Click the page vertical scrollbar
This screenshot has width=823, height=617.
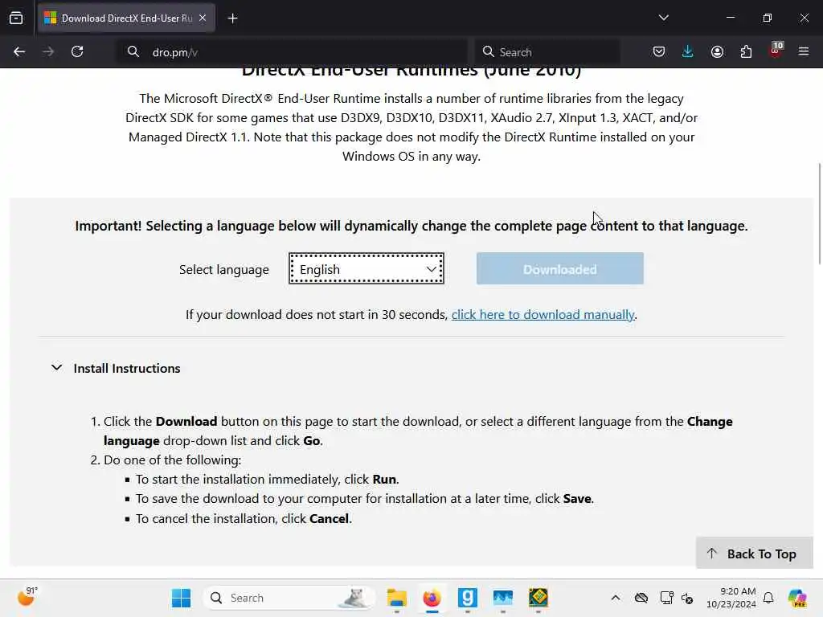click(x=819, y=215)
